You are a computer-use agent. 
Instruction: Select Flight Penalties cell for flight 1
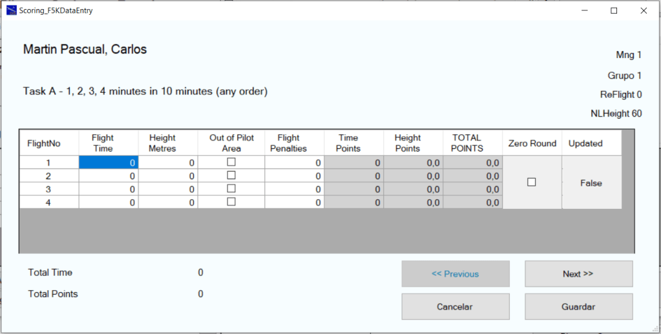tap(294, 163)
